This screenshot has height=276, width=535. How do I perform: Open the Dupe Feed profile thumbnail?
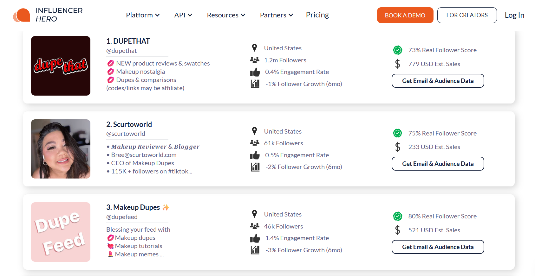61,232
